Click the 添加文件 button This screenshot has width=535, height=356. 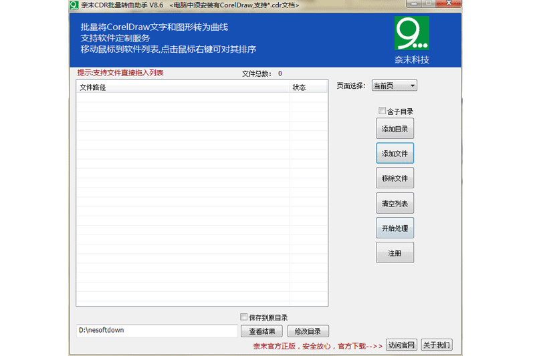pos(395,154)
